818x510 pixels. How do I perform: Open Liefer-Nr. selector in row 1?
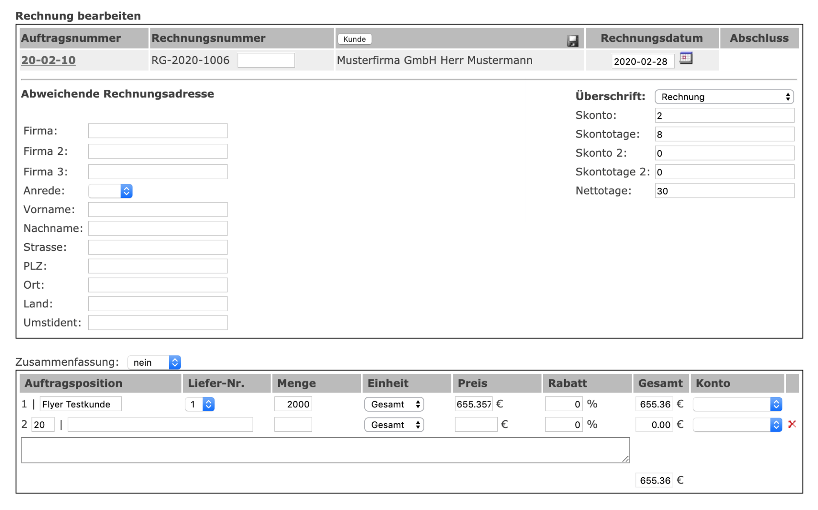(199, 404)
